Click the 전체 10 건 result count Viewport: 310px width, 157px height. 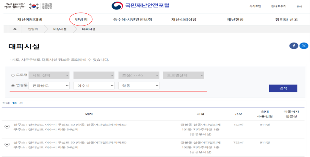pyautogui.click(x=12, y=103)
